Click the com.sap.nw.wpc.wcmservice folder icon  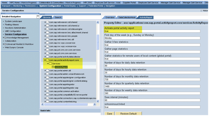coord(48,46)
